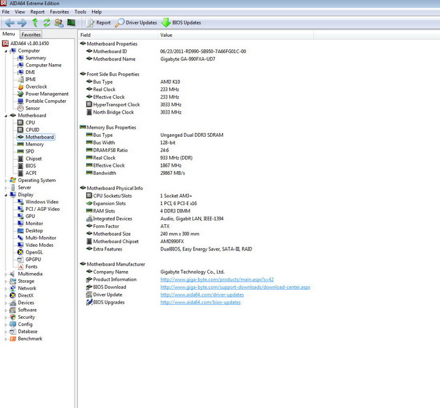
Task: Click the Back navigation arrow
Action: tap(10, 23)
